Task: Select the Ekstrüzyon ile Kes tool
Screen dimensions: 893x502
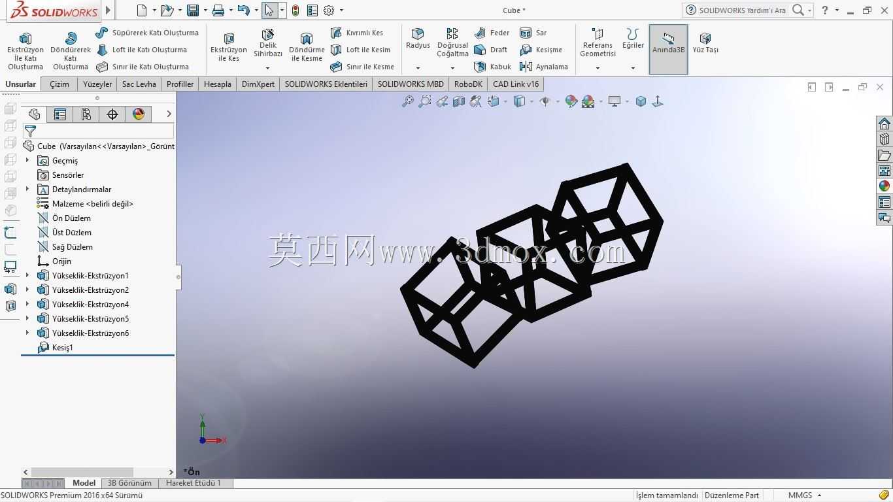Action: tap(229, 47)
